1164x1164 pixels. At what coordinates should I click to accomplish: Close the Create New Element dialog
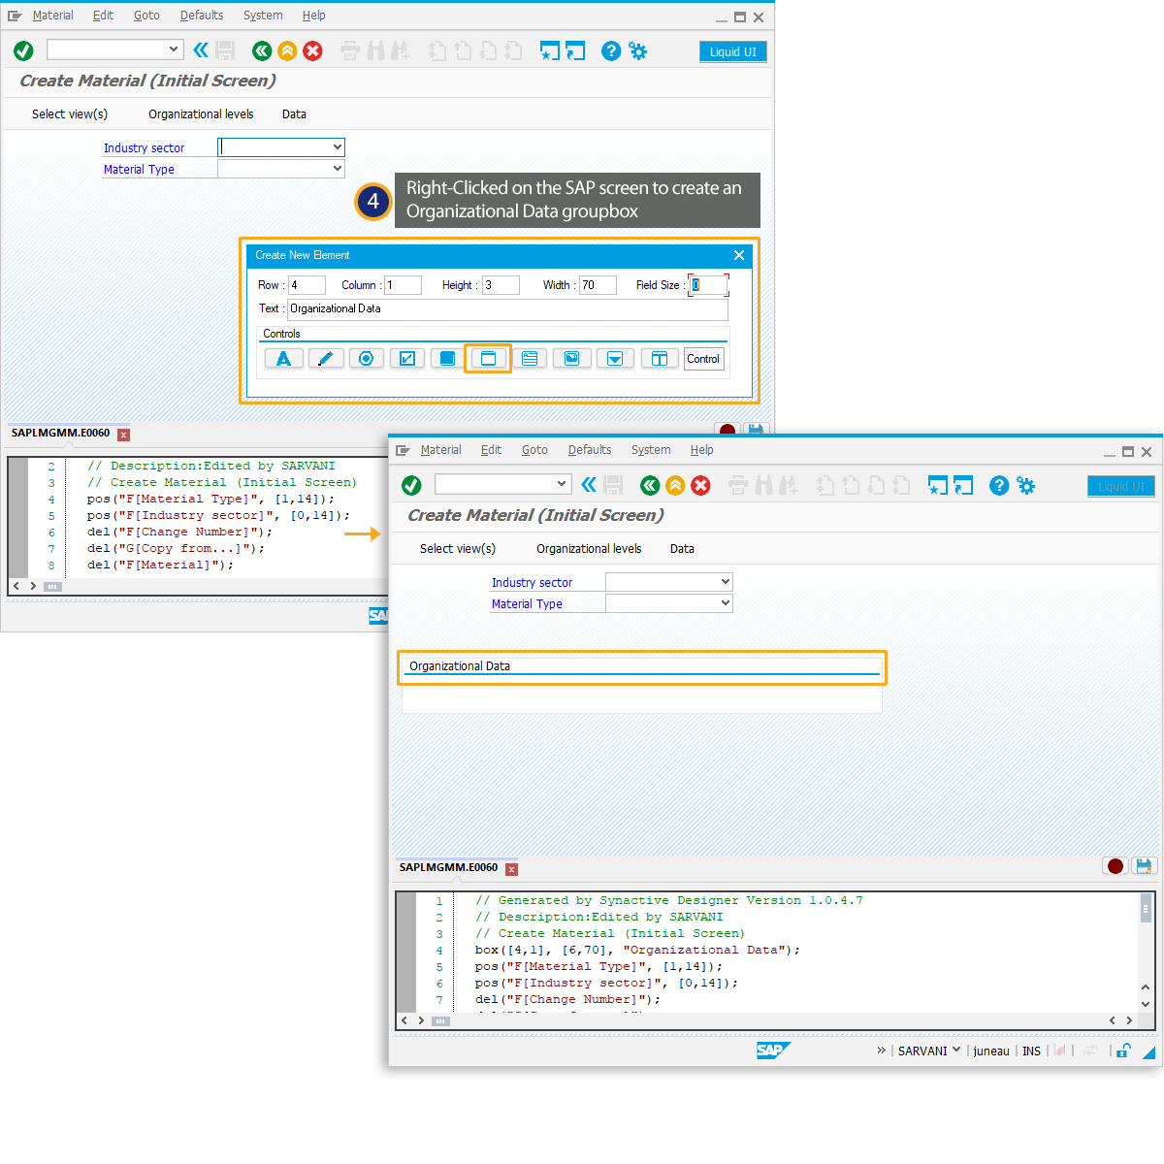(x=739, y=255)
